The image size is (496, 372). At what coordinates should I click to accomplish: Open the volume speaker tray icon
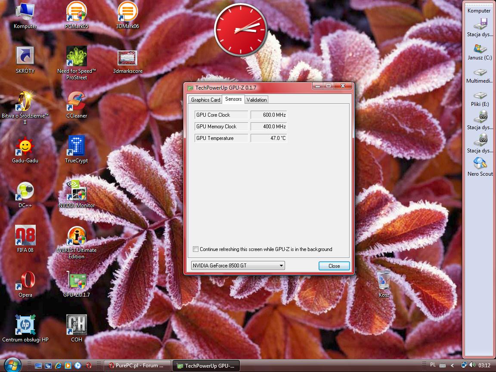click(473, 365)
